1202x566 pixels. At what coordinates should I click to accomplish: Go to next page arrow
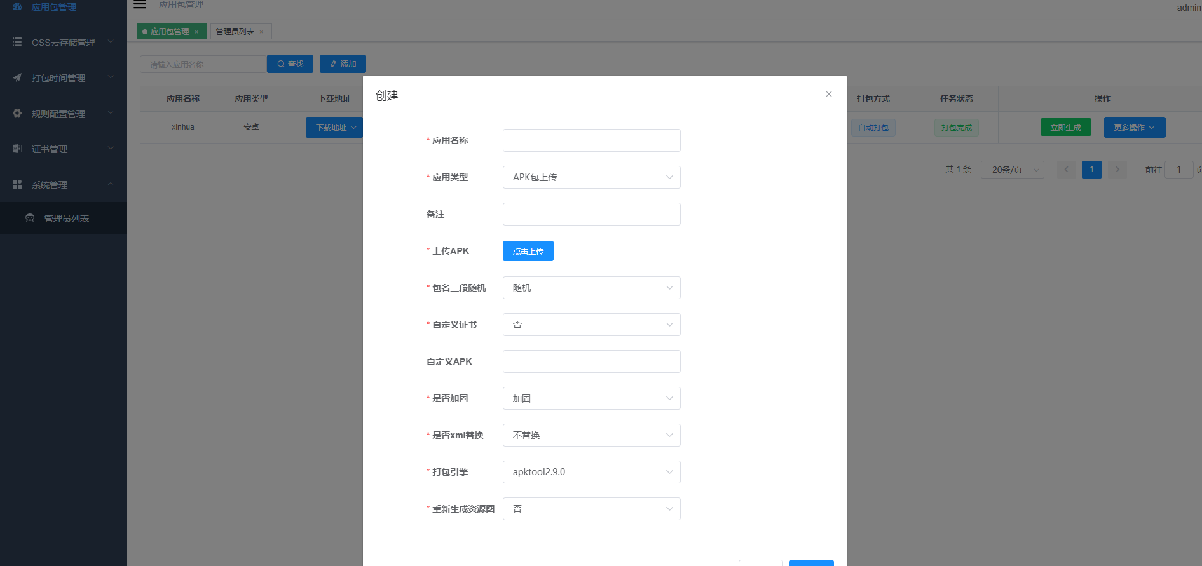tap(1117, 170)
